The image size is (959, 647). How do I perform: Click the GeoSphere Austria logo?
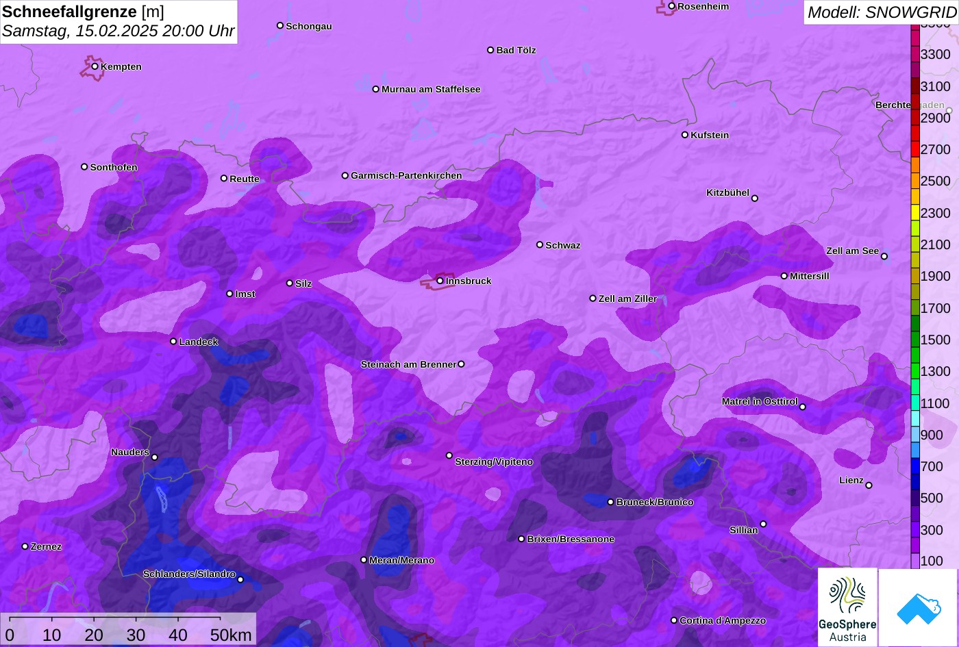click(x=847, y=607)
